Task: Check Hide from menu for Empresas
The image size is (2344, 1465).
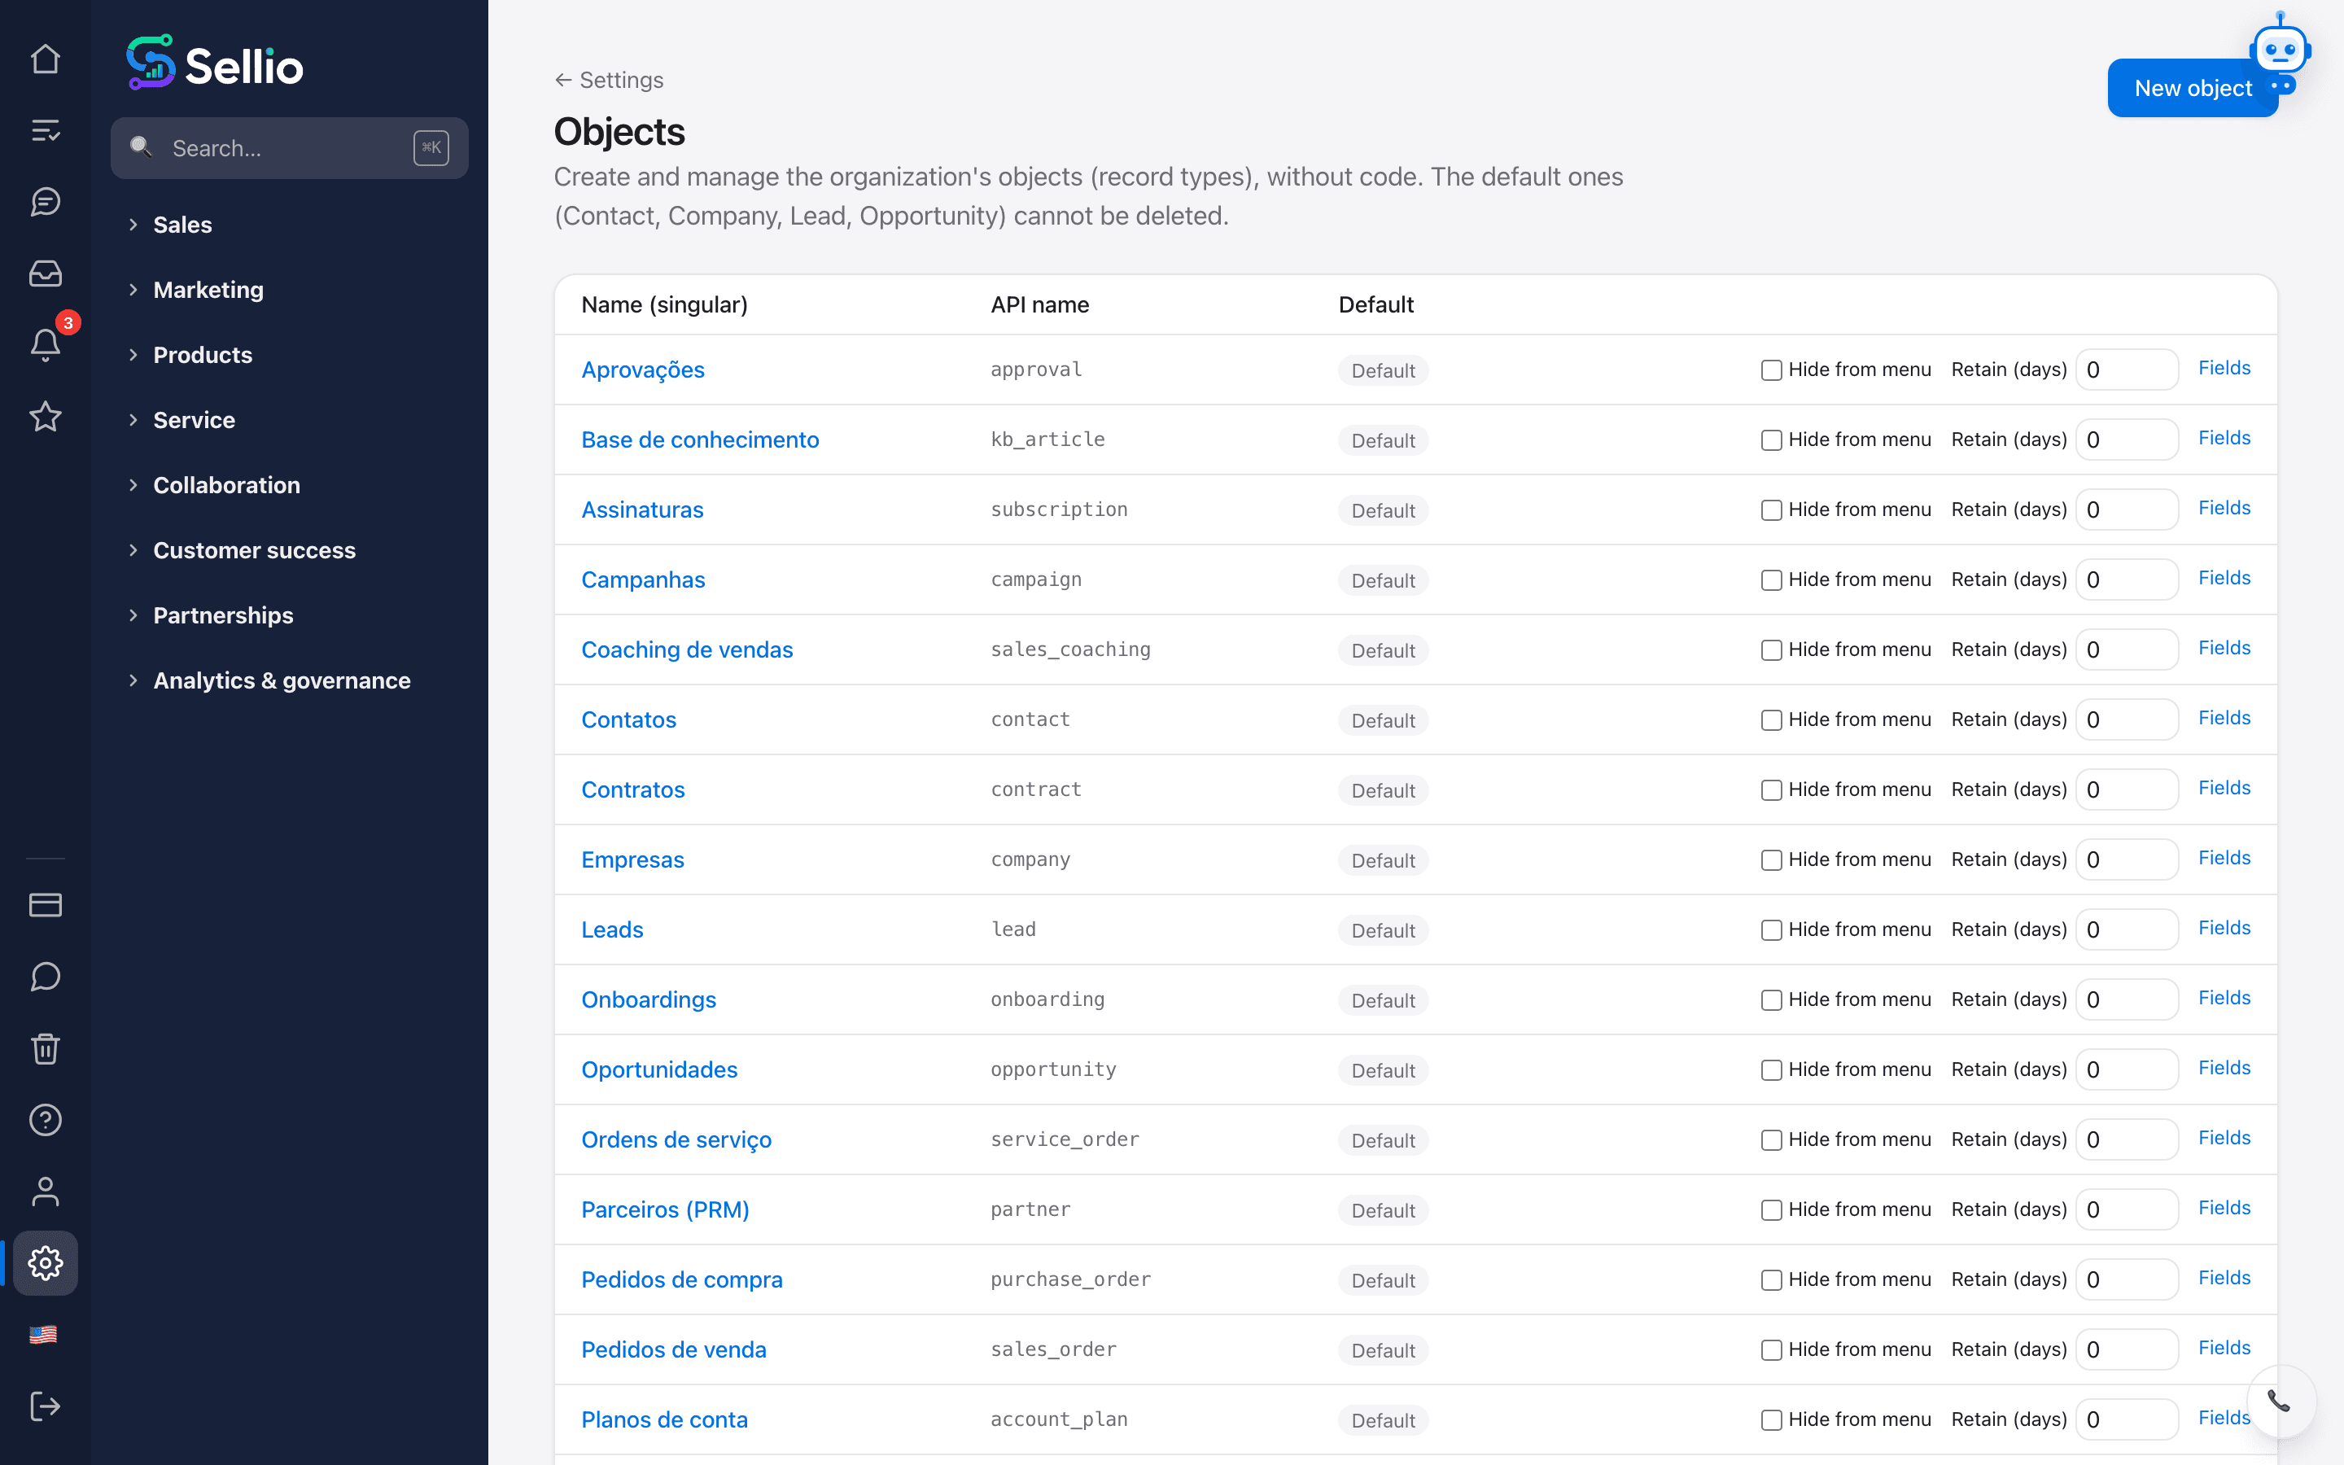Action: (1772, 859)
